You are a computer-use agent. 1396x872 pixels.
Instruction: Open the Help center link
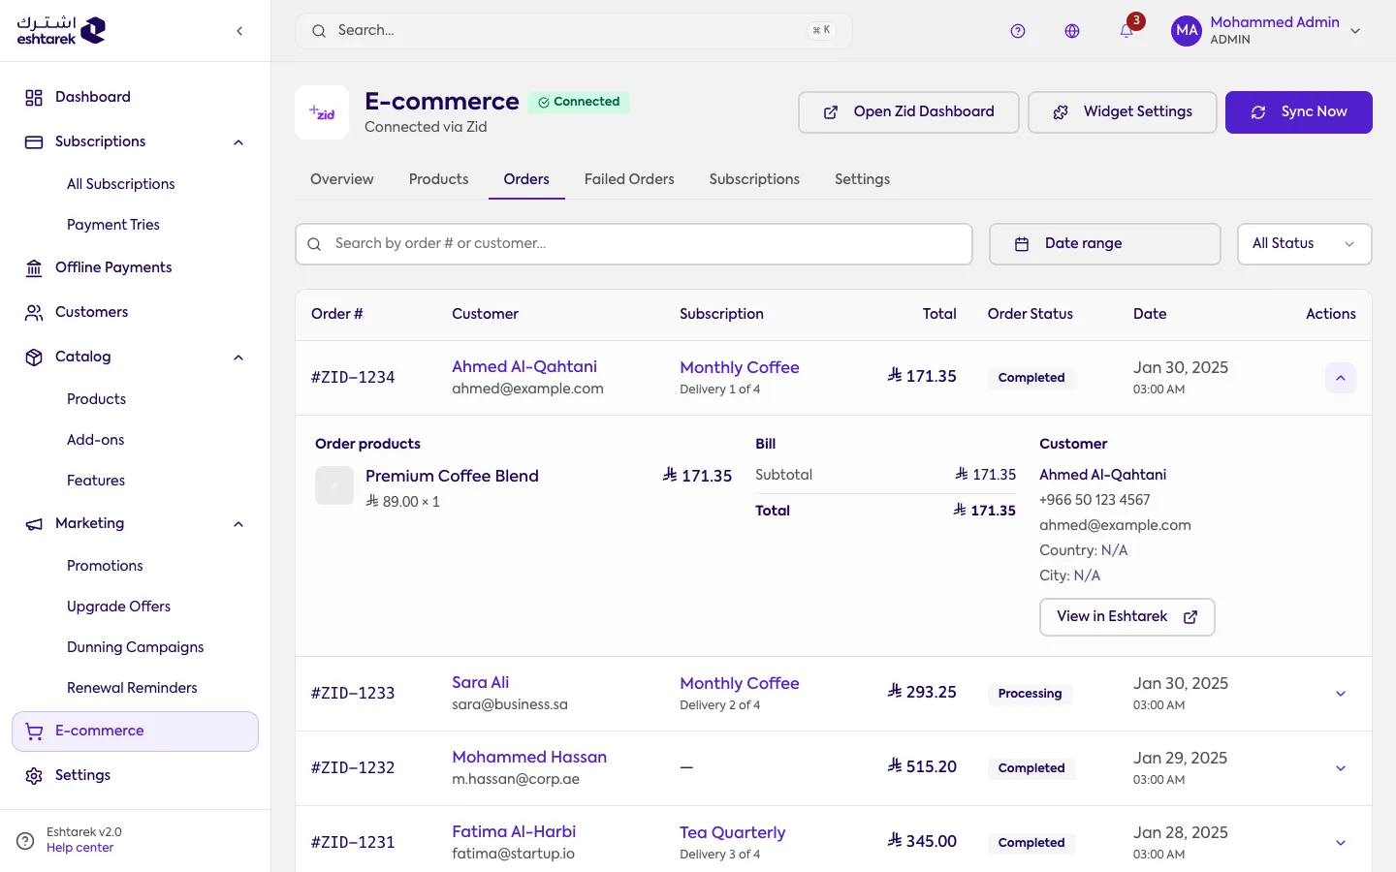pyautogui.click(x=80, y=848)
